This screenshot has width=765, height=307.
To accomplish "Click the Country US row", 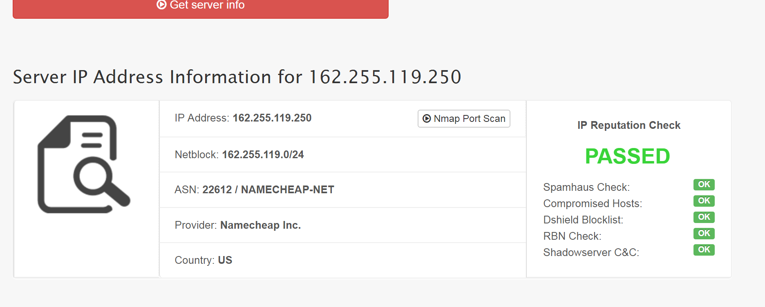I will pyautogui.click(x=342, y=260).
